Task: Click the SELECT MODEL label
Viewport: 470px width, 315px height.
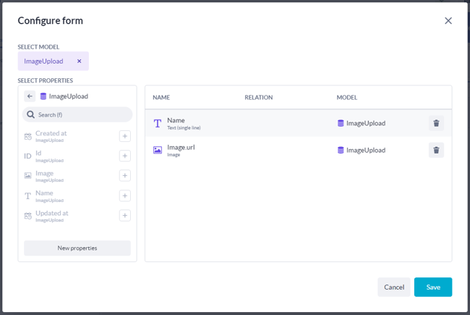Action: [38, 47]
